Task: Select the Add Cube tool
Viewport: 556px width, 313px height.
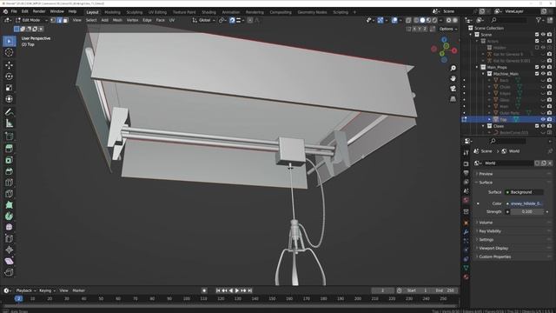Action: coord(10,136)
